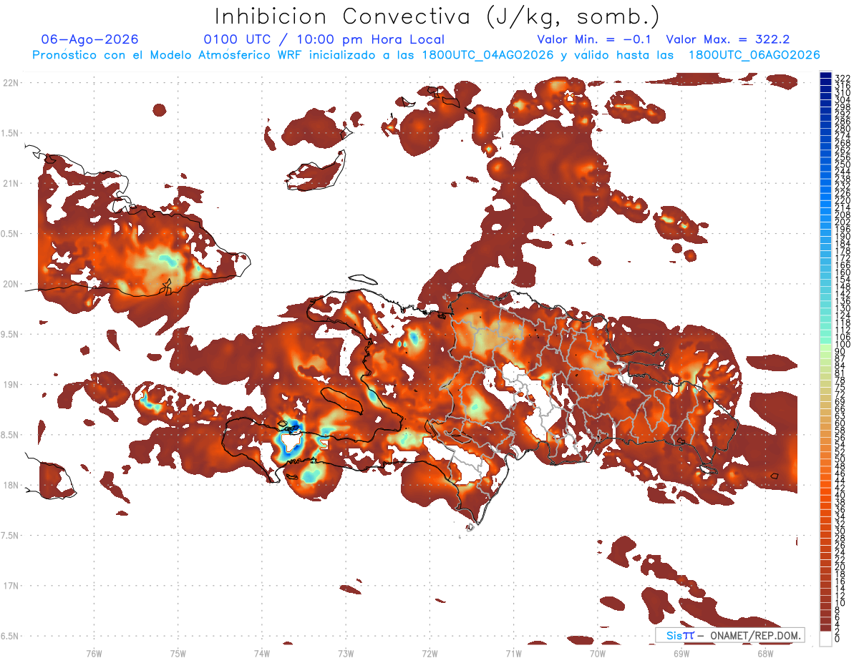Click the '22N' latitude label
Image resolution: width=859 pixels, height=663 pixels.
pyautogui.click(x=11, y=83)
